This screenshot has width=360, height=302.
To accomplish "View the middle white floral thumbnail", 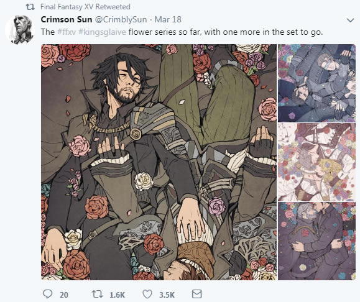I will 317,162.
